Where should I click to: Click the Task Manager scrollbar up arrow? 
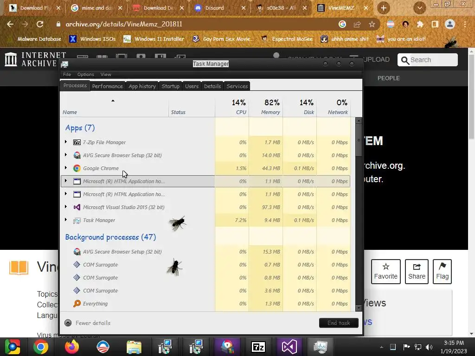pos(359,121)
